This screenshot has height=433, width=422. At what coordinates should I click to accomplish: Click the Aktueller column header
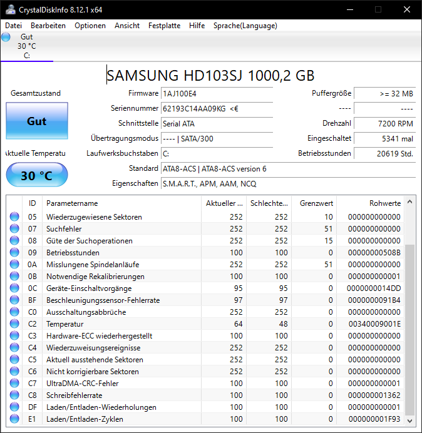pyautogui.click(x=224, y=203)
